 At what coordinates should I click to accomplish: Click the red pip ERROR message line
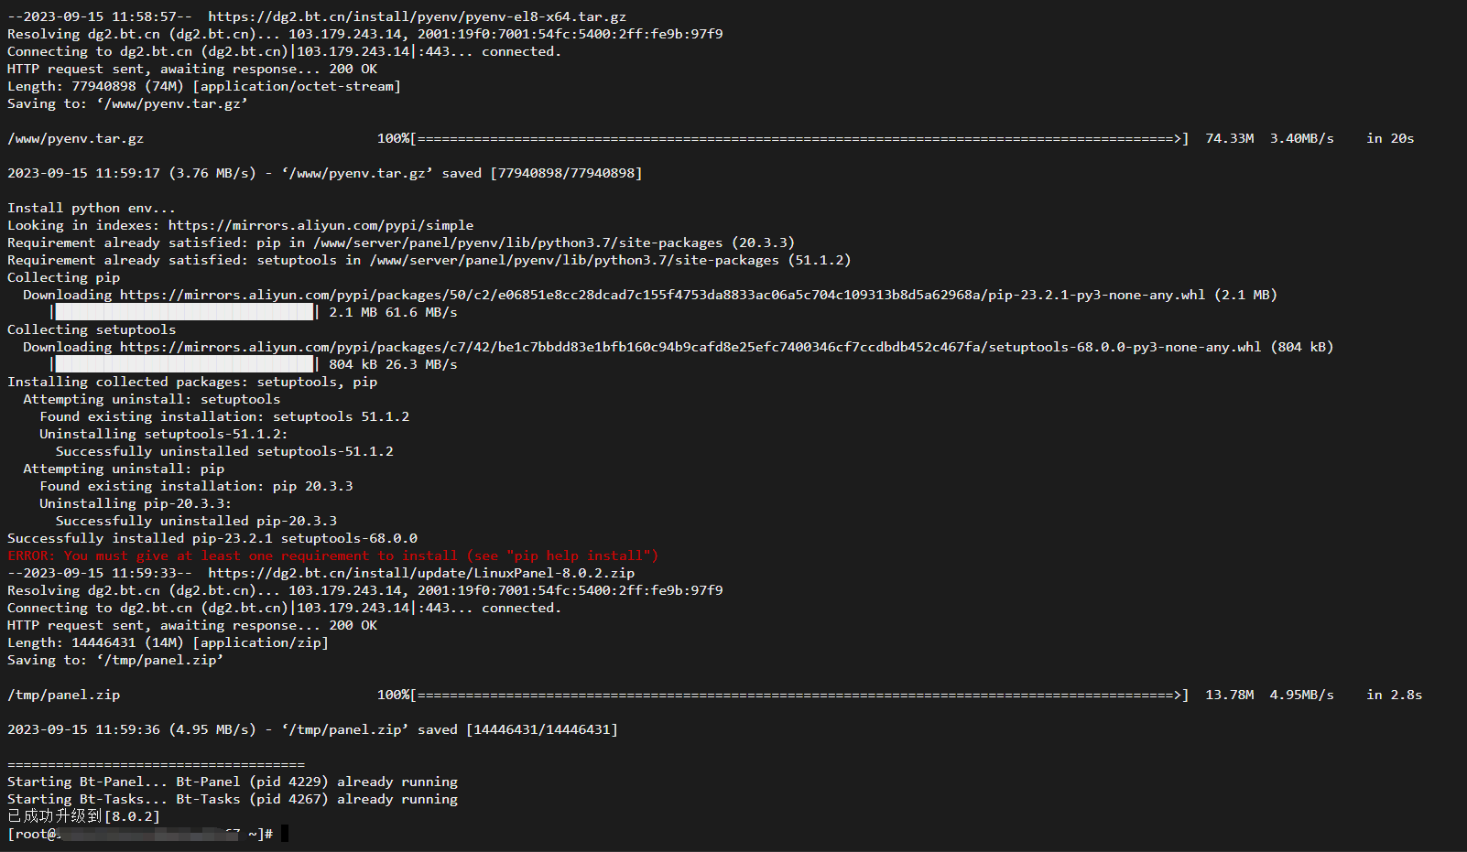tap(333, 555)
